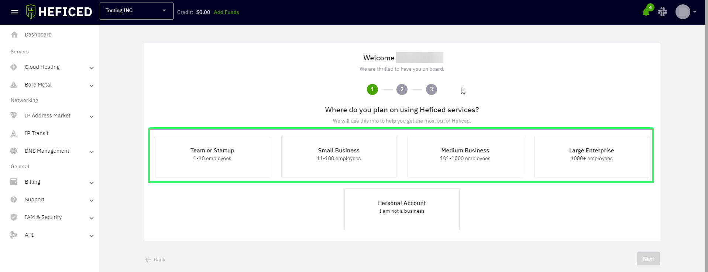Open Cloud Hosting menu label
708x272 pixels.
[42, 67]
